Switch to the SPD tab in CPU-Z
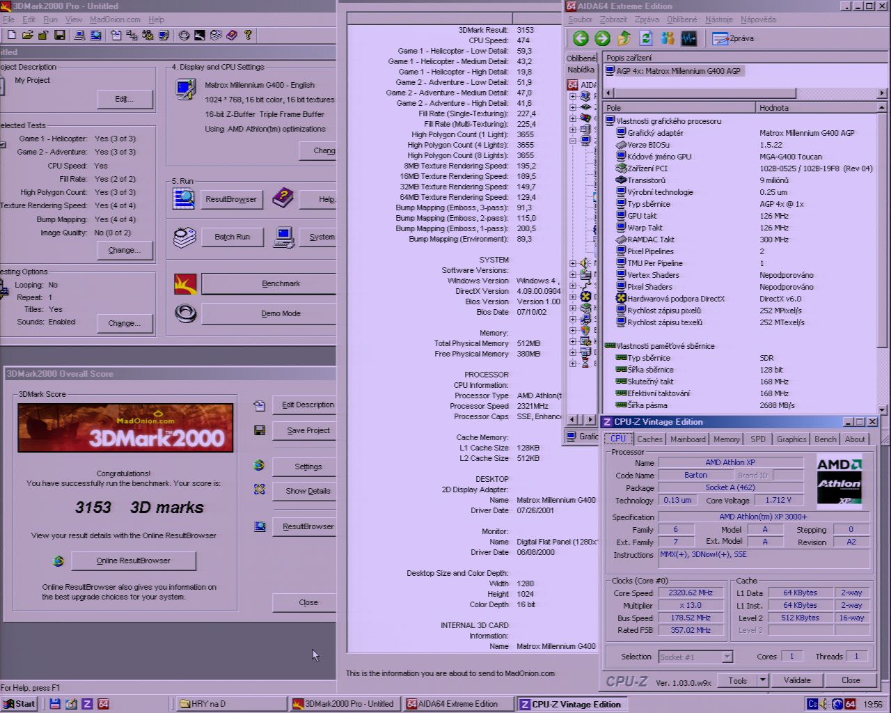 [x=758, y=439]
